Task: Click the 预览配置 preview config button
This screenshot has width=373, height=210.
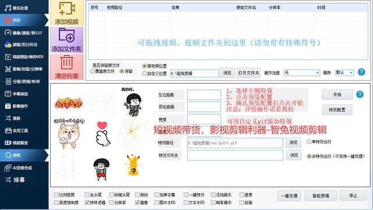Action: (337, 110)
